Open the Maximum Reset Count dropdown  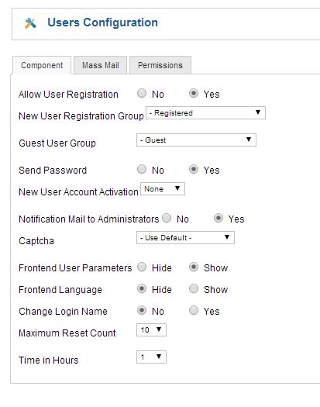[x=151, y=330]
